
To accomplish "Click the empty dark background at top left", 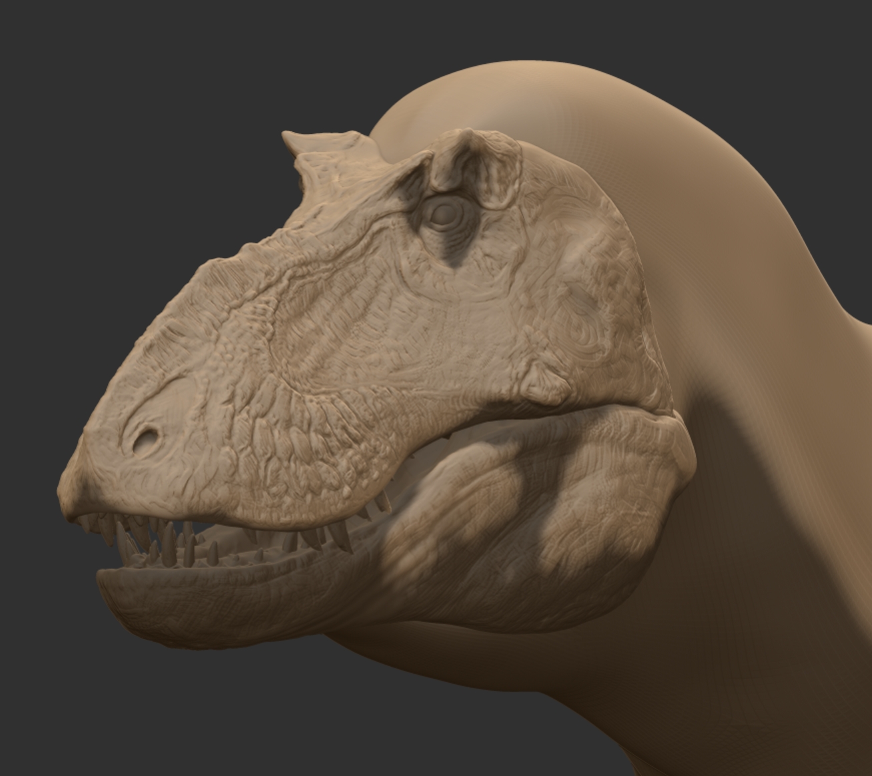I will (x=100, y=100).
